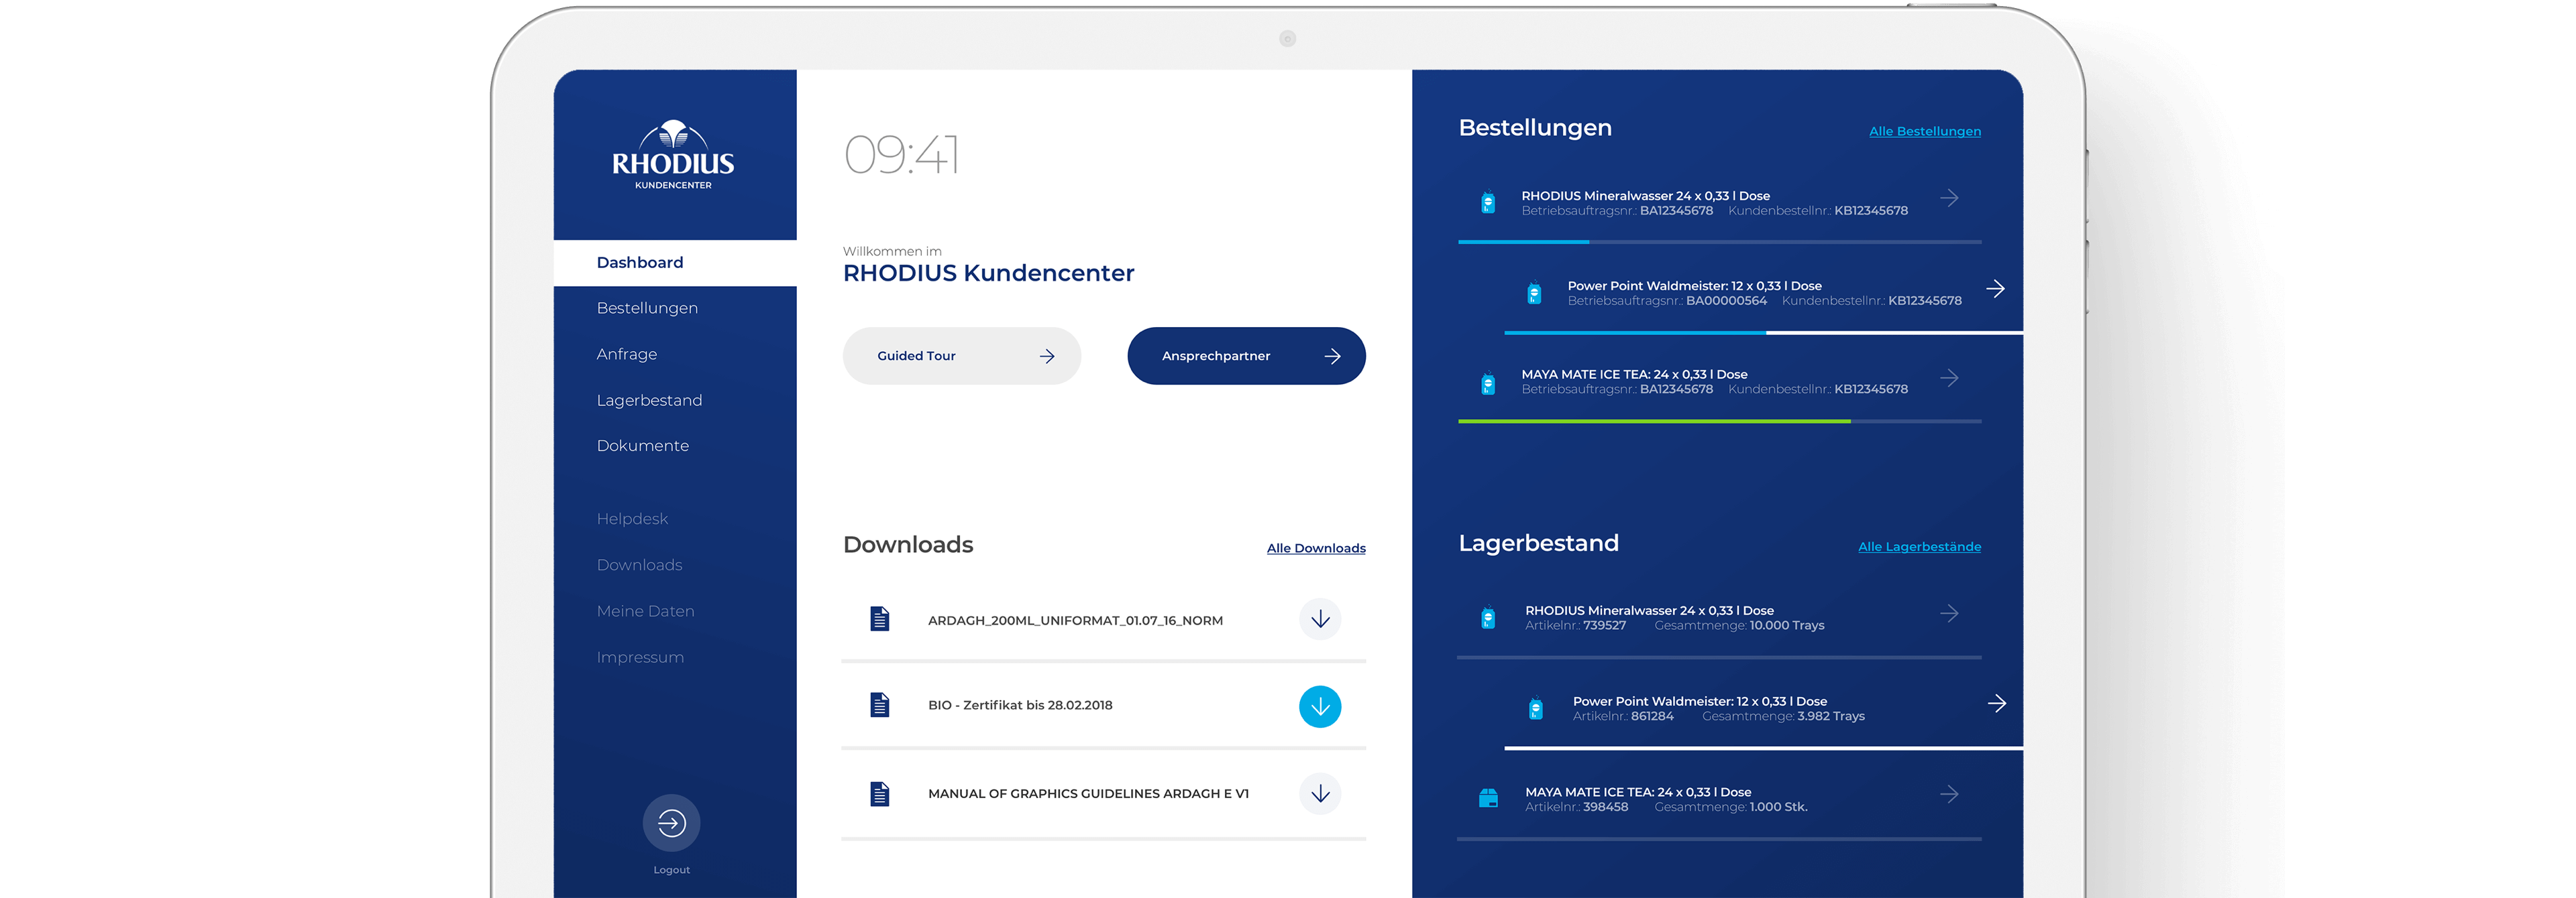Click progress bar under RHODIUS Mineralwasser order
2576x898 pixels.
[x=1719, y=242]
